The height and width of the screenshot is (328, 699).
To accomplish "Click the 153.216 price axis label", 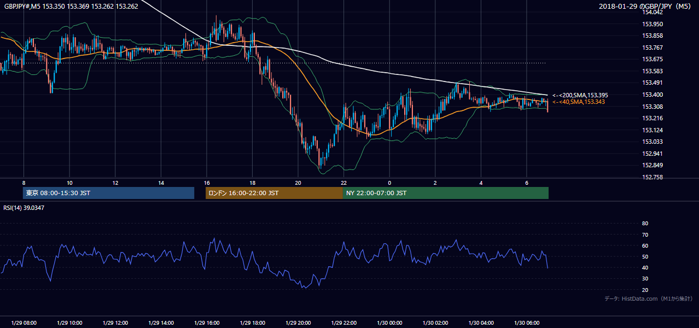I will click(651, 118).
